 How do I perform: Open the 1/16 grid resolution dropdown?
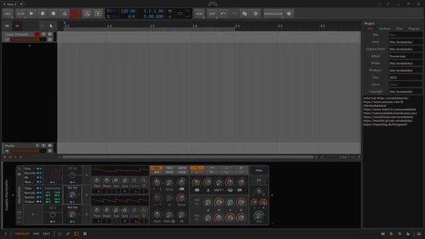click(x=344, y=157)
